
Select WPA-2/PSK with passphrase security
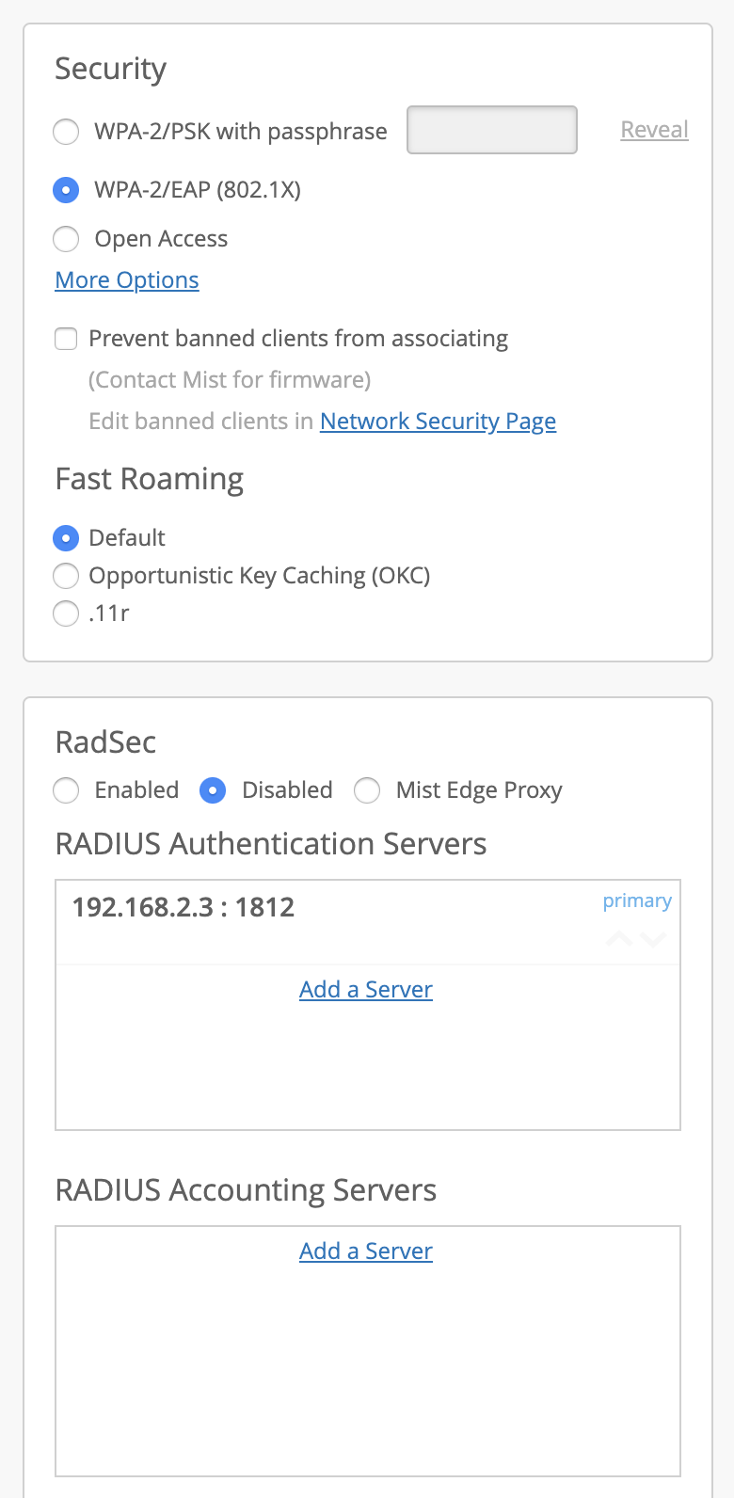coord(66,131)
